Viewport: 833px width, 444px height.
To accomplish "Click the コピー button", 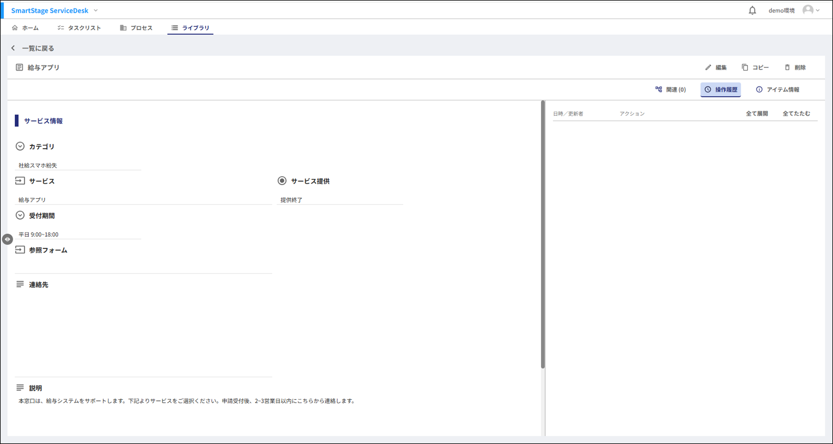I will (x=755, y=67).
